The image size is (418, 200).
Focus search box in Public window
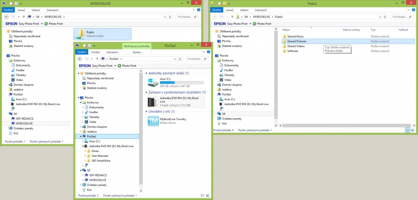[402, 17]
